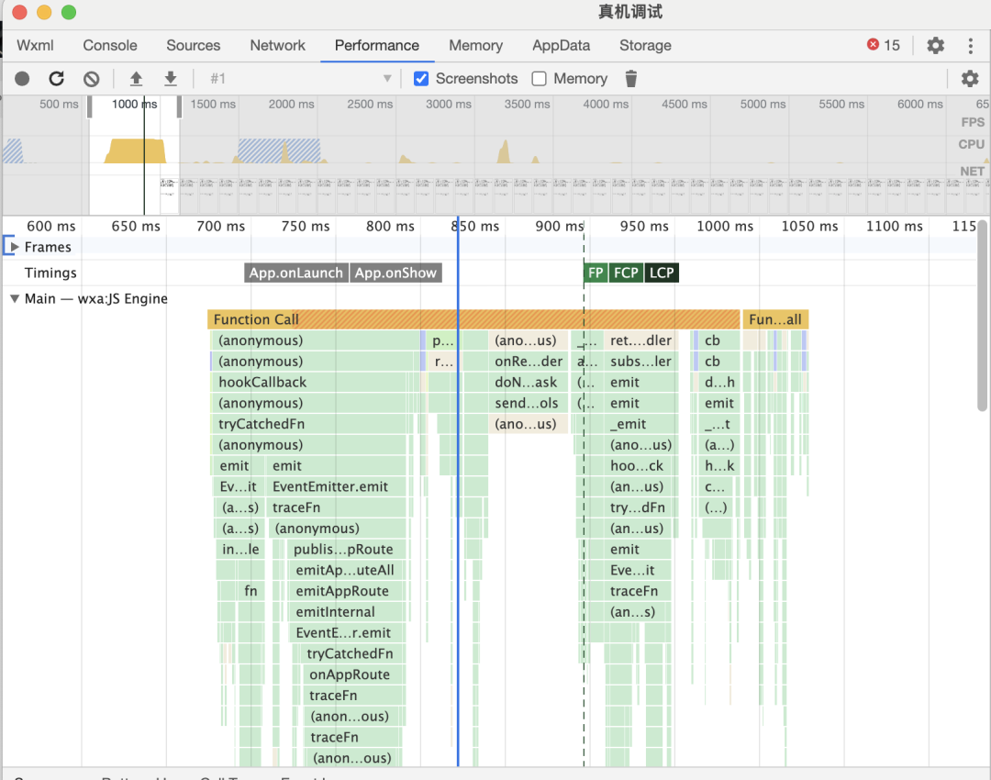The height and width of the screenshot is (780, 991).
Task: Select the App.onShow timing marker
Action: (x=395, y=273)
